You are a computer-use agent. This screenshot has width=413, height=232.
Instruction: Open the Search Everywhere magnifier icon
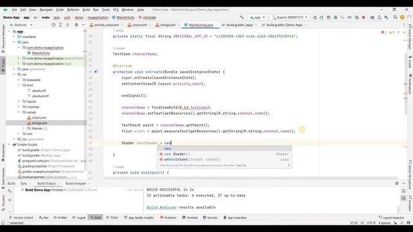tap(395, 17)
